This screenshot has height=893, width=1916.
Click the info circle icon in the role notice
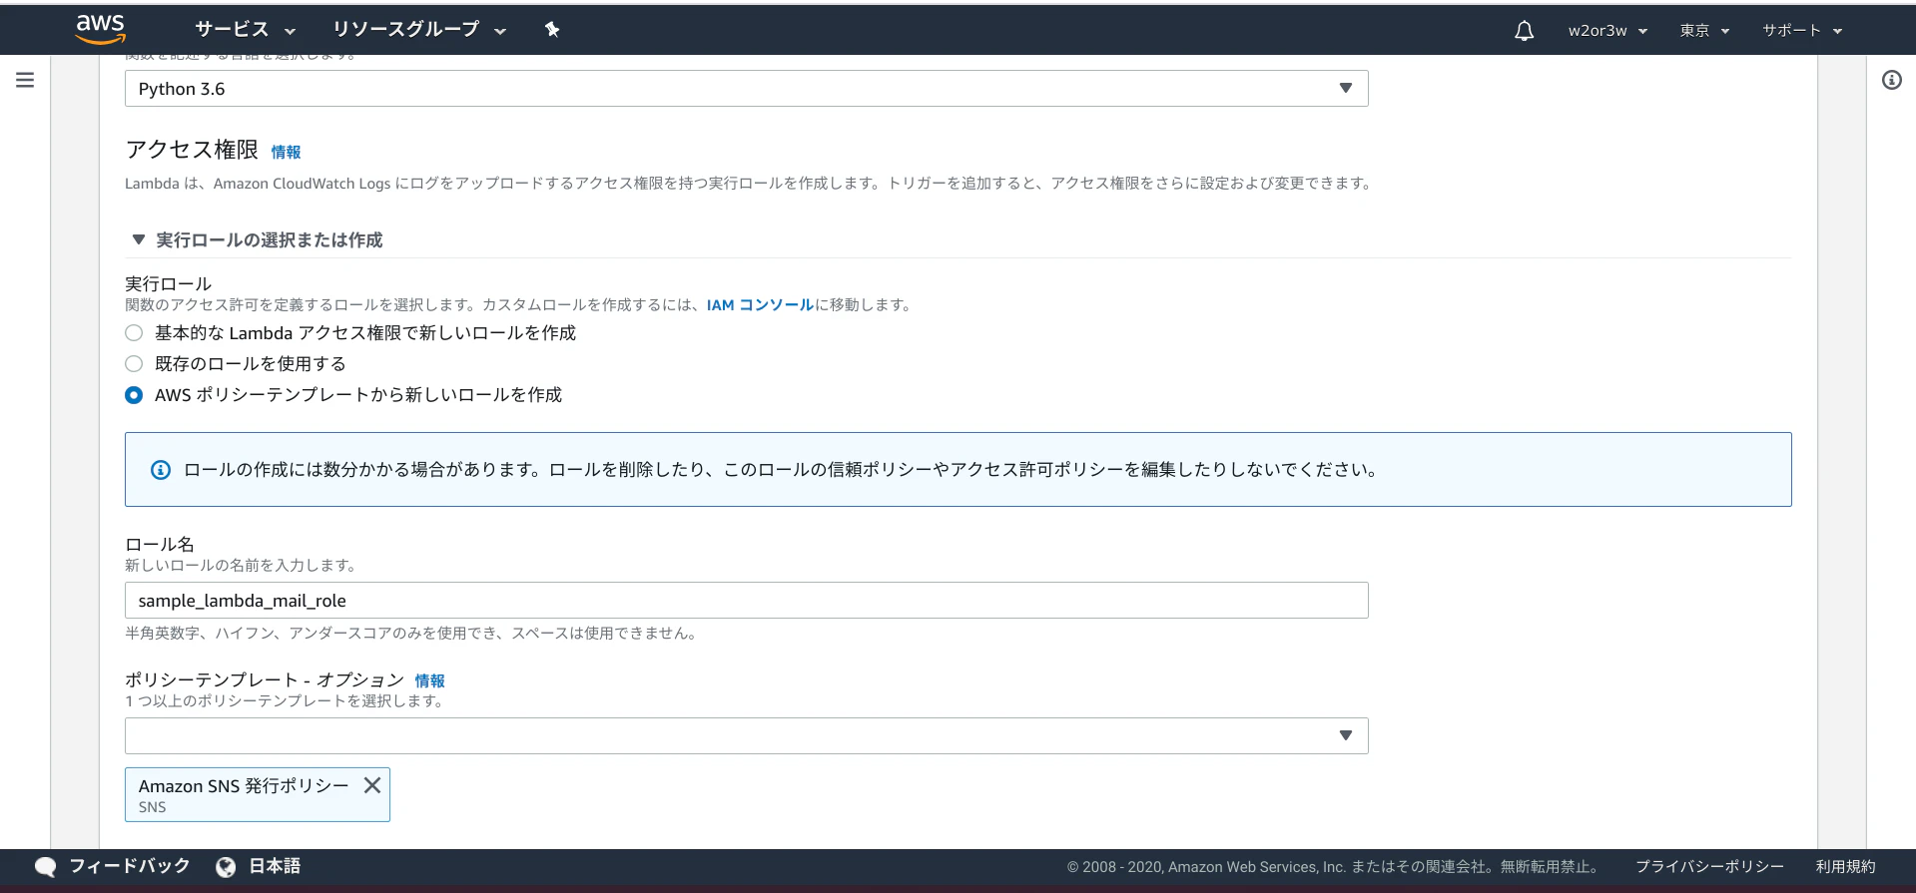(x=160, y=470)
